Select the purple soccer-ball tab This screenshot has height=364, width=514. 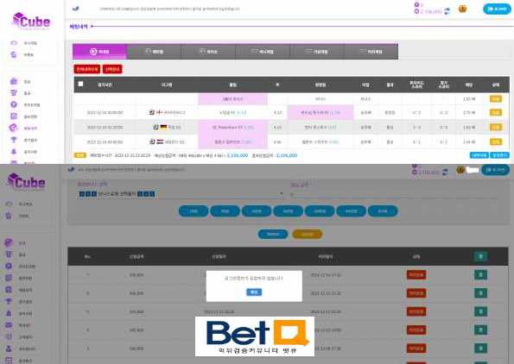(99, 52)
